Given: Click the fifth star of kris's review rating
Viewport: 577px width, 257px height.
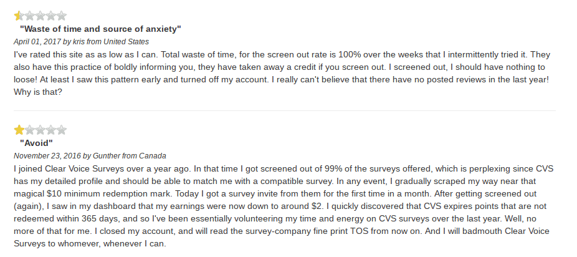Looking at the screenshot, I should [62, 16].
